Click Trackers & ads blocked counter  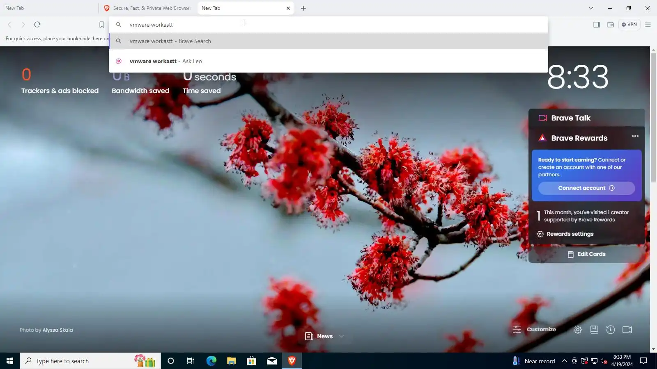click(x=60, y=81)
